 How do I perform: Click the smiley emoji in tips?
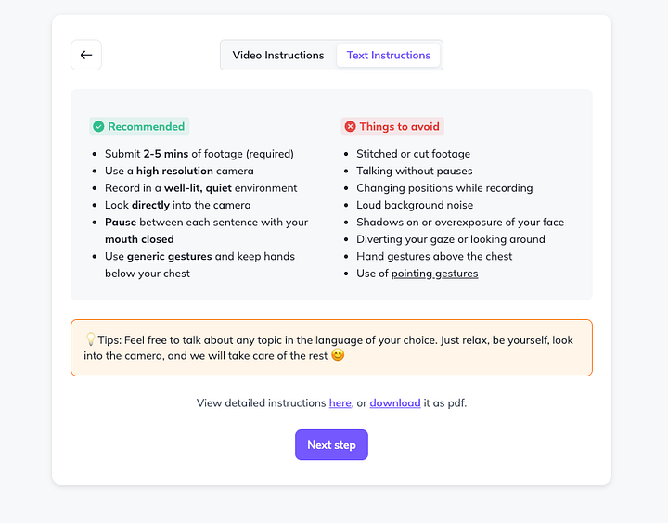[338, 355]
